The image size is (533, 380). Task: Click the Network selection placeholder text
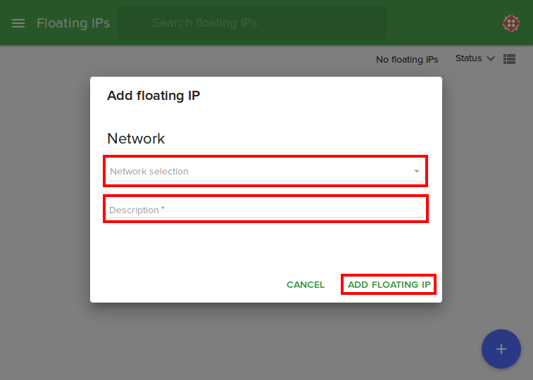coord(149,172)
